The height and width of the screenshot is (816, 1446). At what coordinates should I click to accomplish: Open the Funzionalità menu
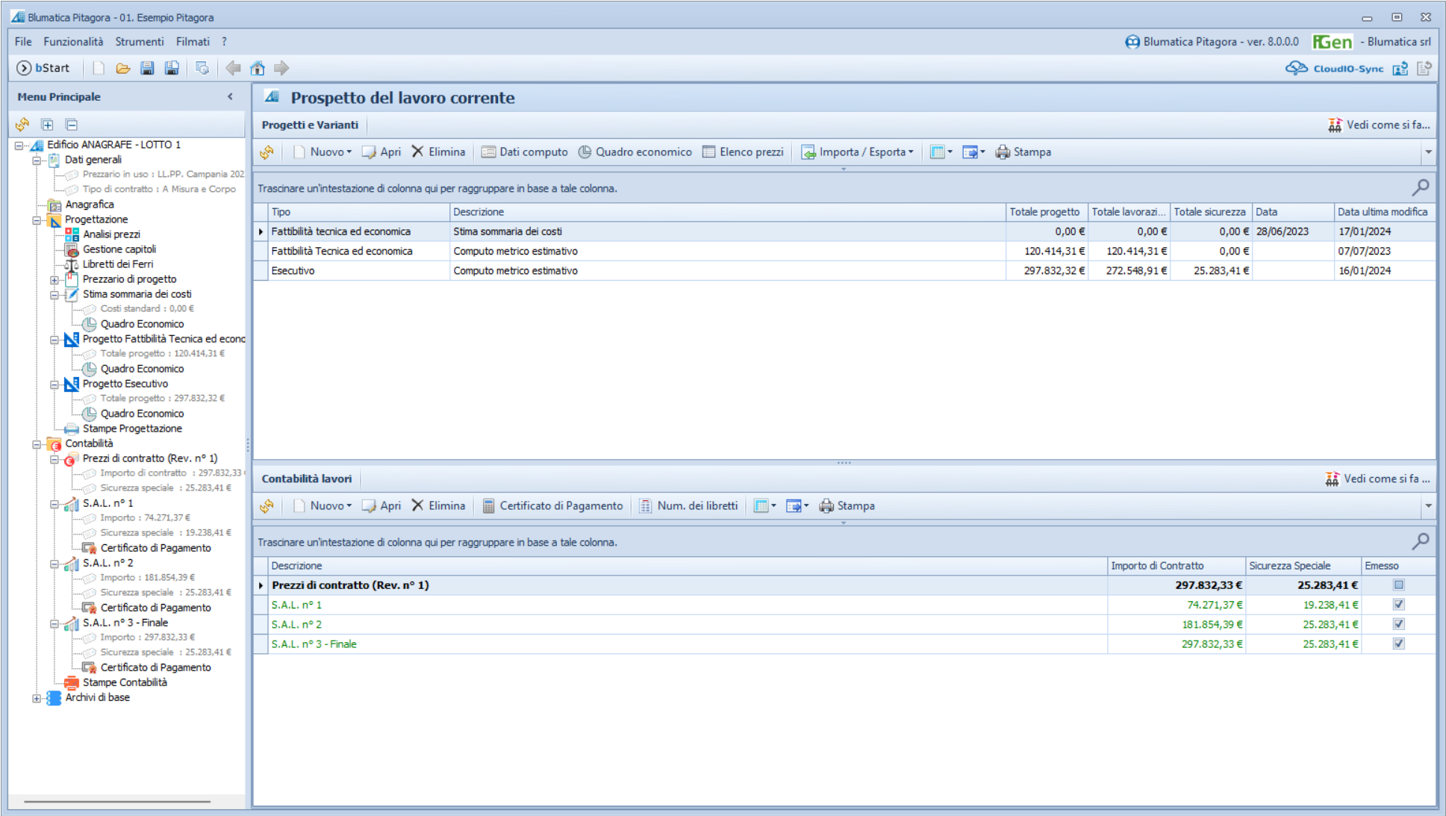[x=73, y=42]
